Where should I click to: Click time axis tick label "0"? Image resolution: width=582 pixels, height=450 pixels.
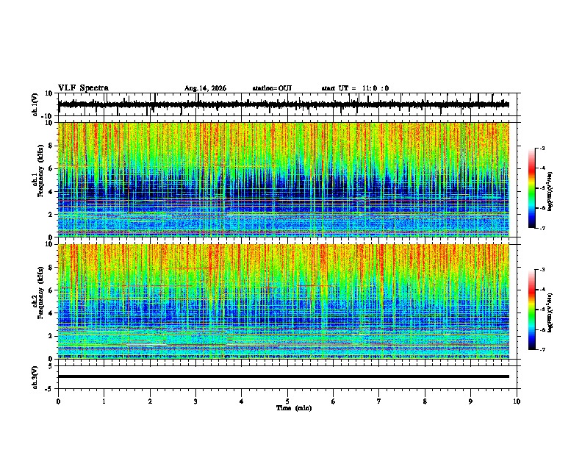click(58, 401)
